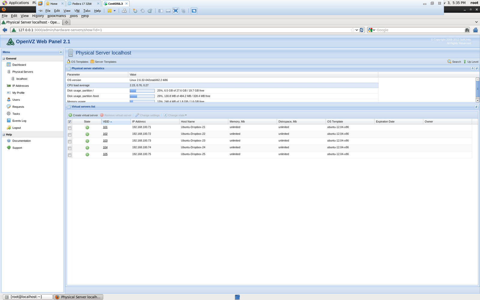Open the root@localhost terminal from taskbar
Screen dimensions: 480x300
click(x=28, y=297)
